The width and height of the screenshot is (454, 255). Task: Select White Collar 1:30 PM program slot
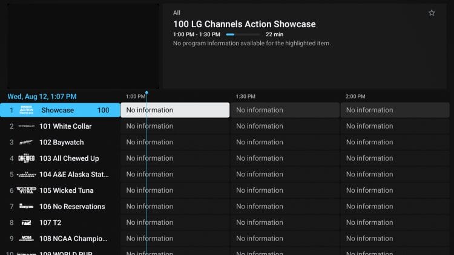click(285, 126)
